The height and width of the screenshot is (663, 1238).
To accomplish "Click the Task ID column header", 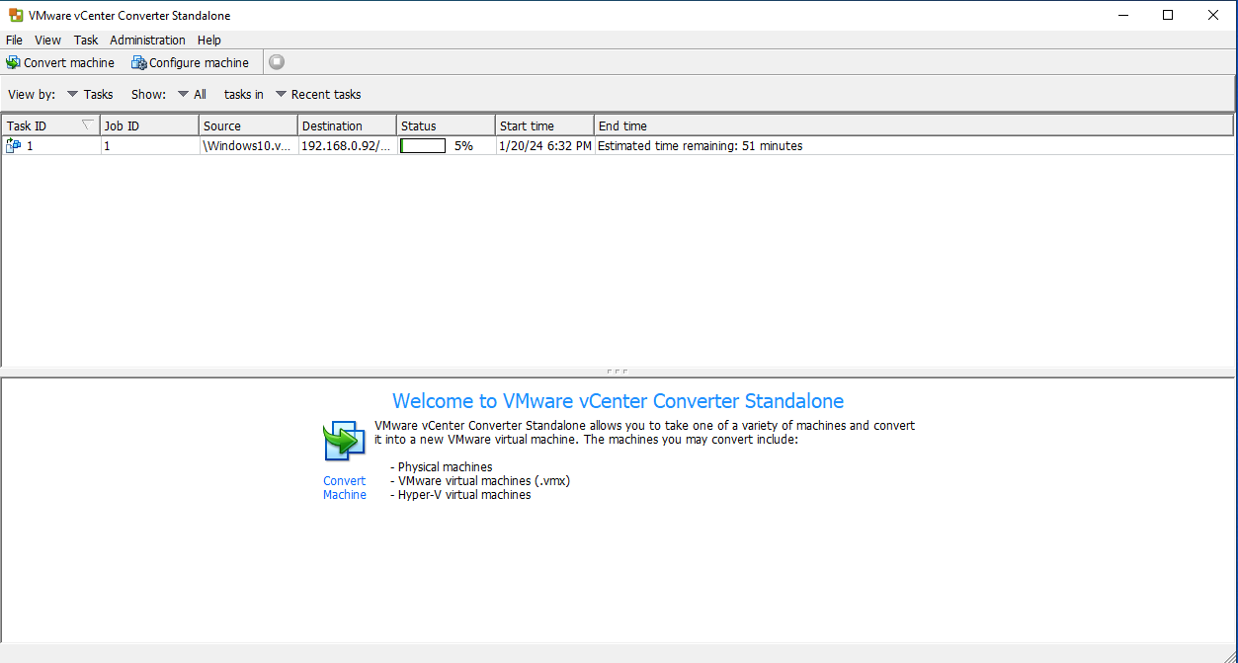I will (51, 125).
